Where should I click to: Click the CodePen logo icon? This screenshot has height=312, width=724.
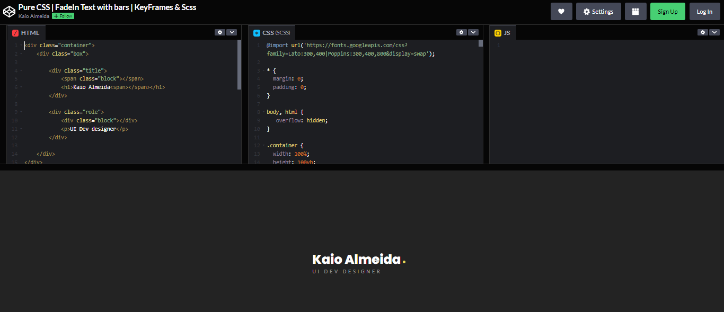click(9, 11)
